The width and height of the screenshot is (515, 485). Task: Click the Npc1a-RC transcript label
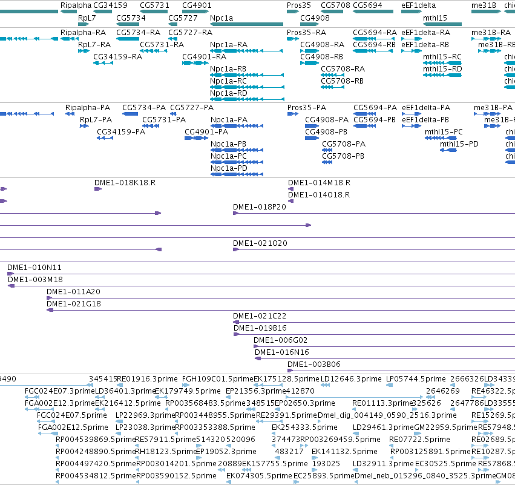pyautogui.click(x=228, y=81)
